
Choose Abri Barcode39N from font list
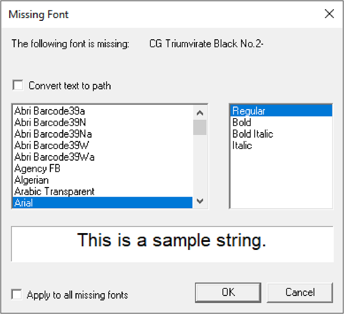pos(50,122)
